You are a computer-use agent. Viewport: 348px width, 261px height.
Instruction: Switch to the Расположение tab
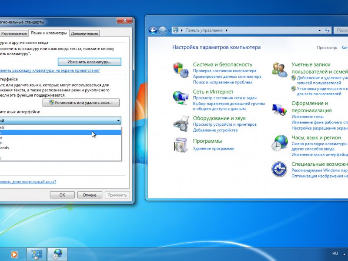tap(14, 33)
